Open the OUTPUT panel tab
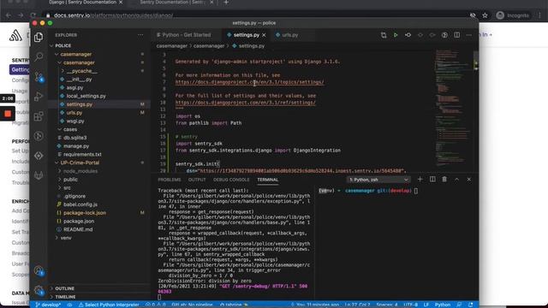Image resolution: width=548 pixels, height=308 pixels. coord(197,180)
